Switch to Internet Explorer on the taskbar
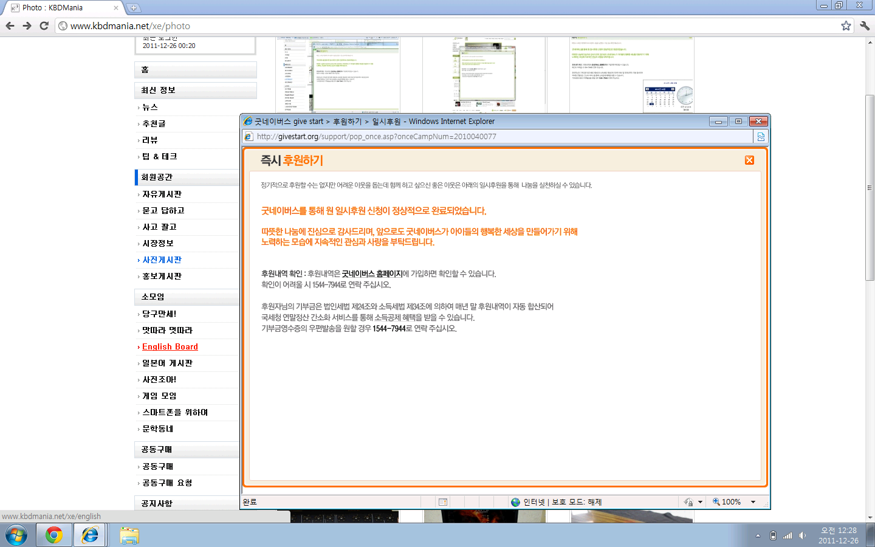 90,535
